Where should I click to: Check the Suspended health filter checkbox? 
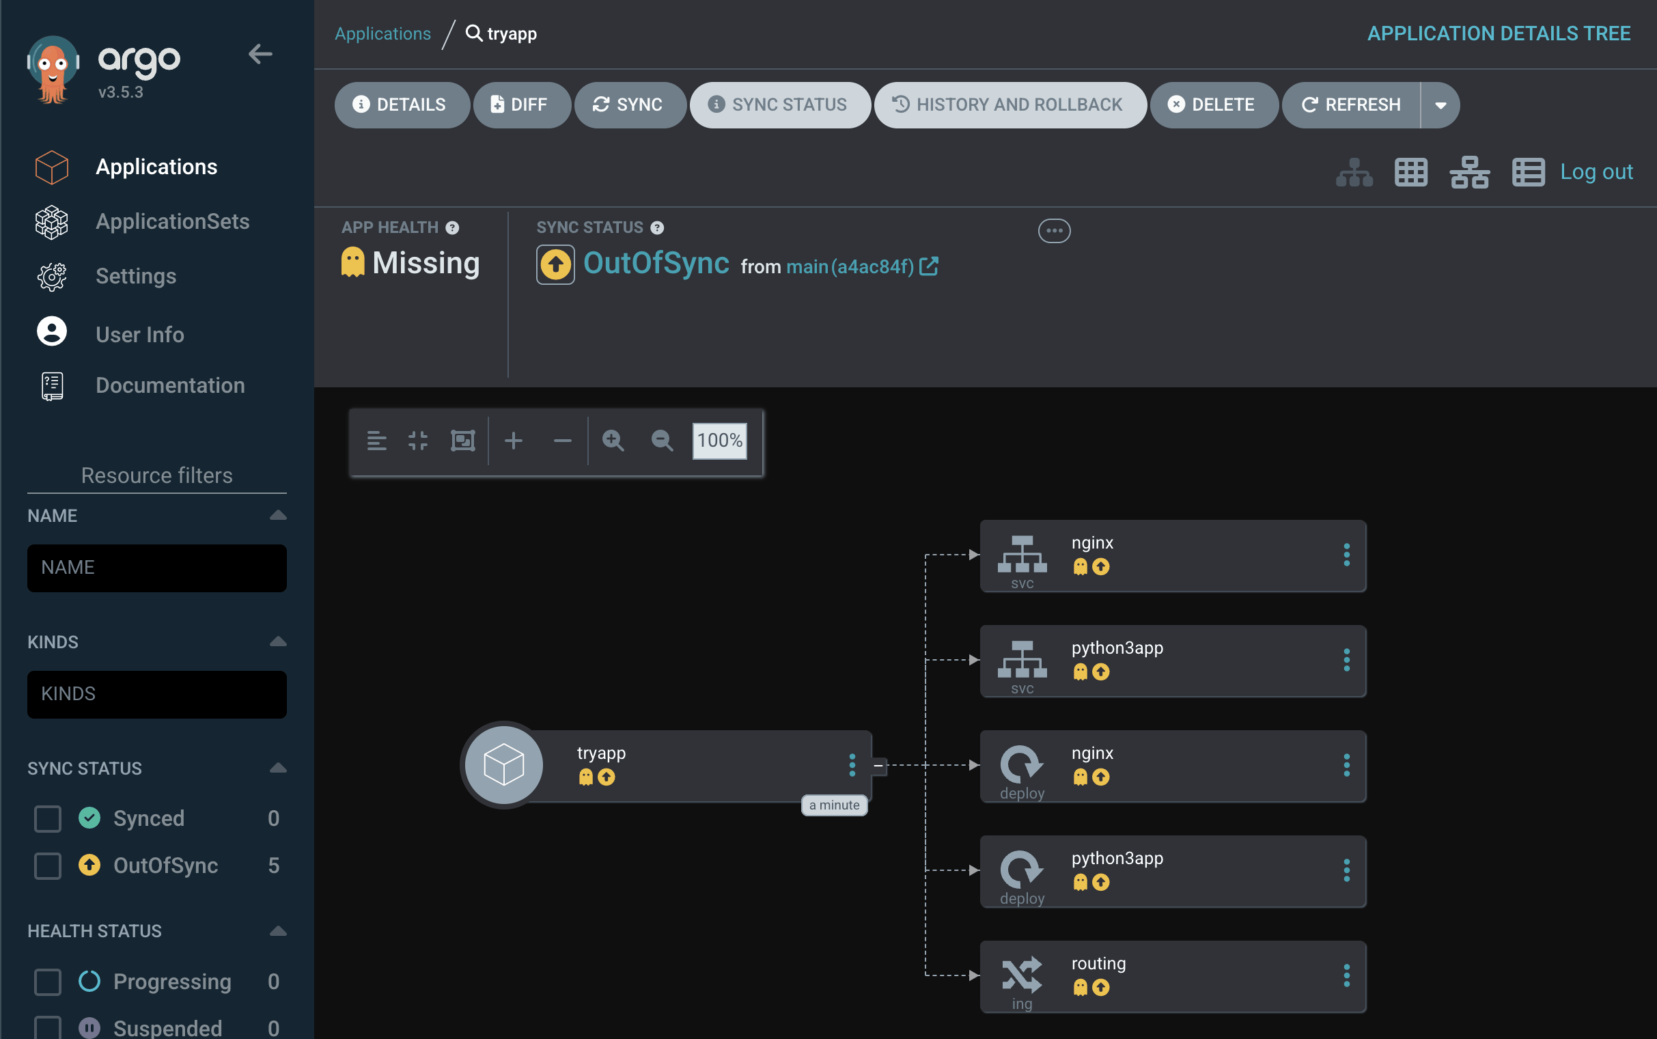tap(47, 1028)
